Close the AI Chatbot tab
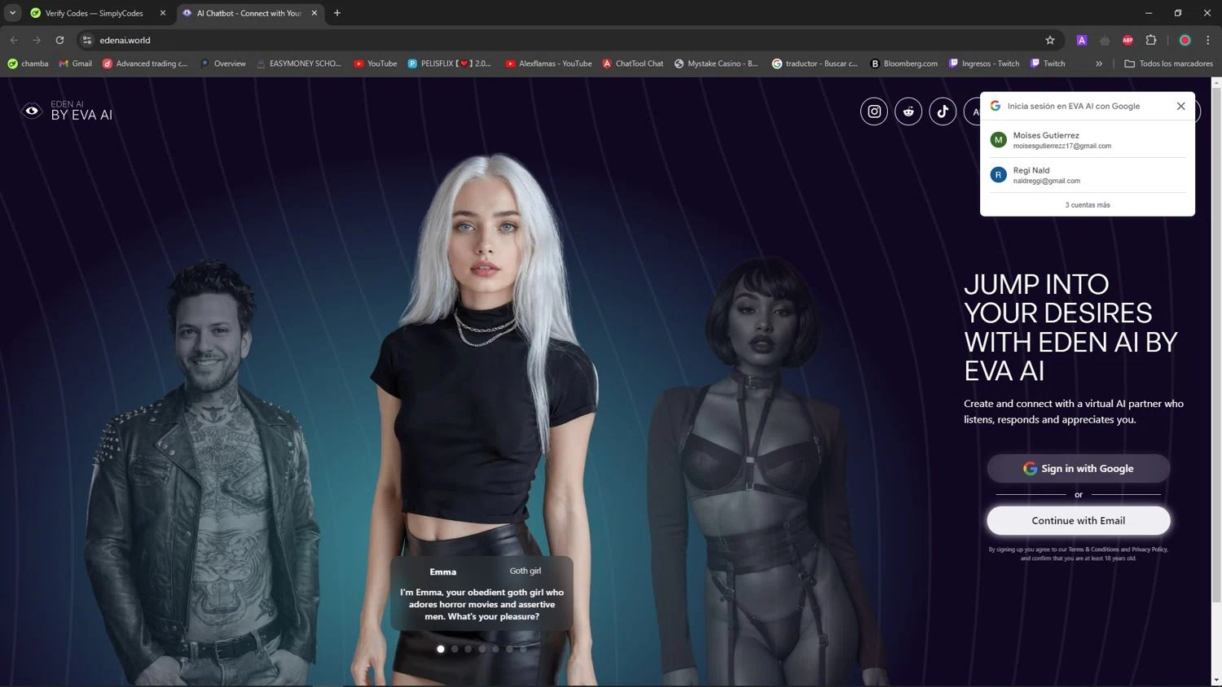The width and height of the screenshot is (1222, 687). coord(314,13)
